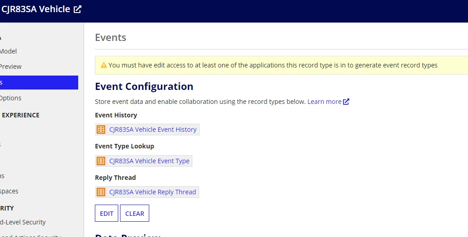Click the Event Type record type icon
Image resolution: width=468 pixels, height=237 pixels.
click(101, 161)
